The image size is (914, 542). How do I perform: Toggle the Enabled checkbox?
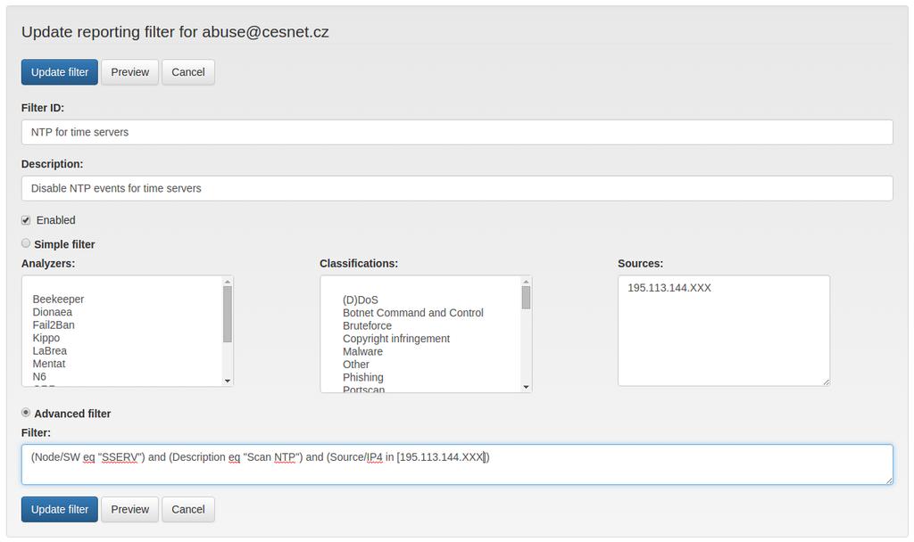coord(26,220)
